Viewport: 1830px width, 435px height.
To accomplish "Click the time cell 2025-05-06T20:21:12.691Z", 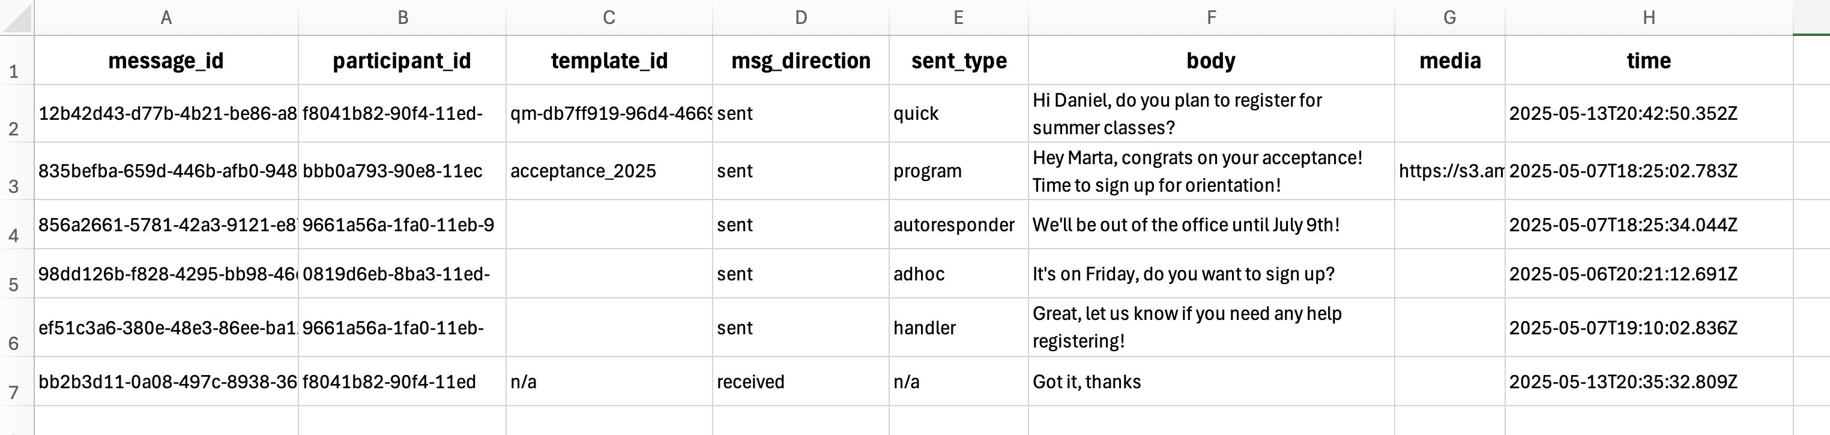I will (x=1648, y=274).
